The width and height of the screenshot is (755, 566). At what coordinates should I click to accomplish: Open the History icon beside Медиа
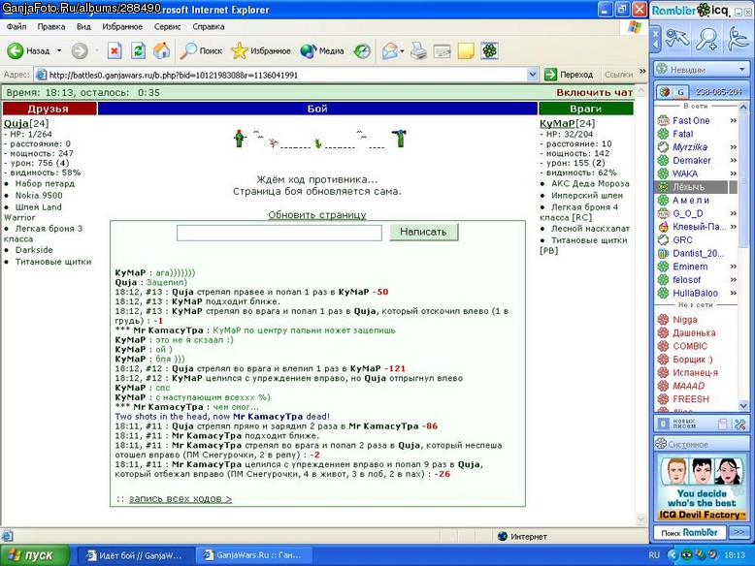(x=362, y=50)
